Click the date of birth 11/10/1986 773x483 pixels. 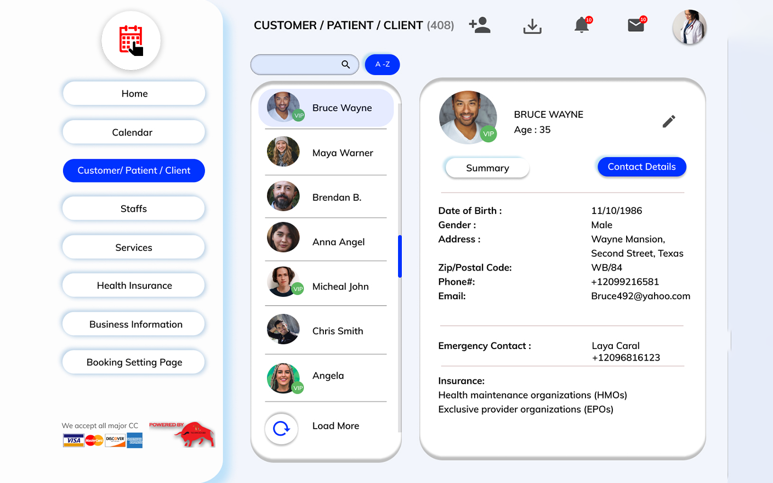[617, 211]
